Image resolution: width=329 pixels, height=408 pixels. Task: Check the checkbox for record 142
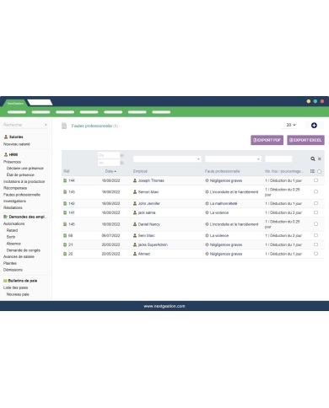coord(316,203)
